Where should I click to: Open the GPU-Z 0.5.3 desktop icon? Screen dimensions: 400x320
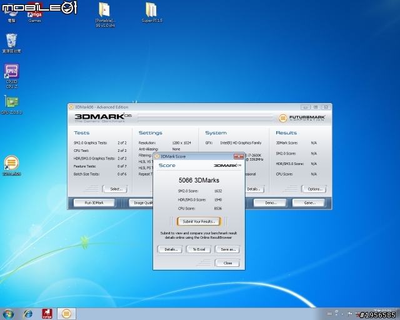coord(11,104)
